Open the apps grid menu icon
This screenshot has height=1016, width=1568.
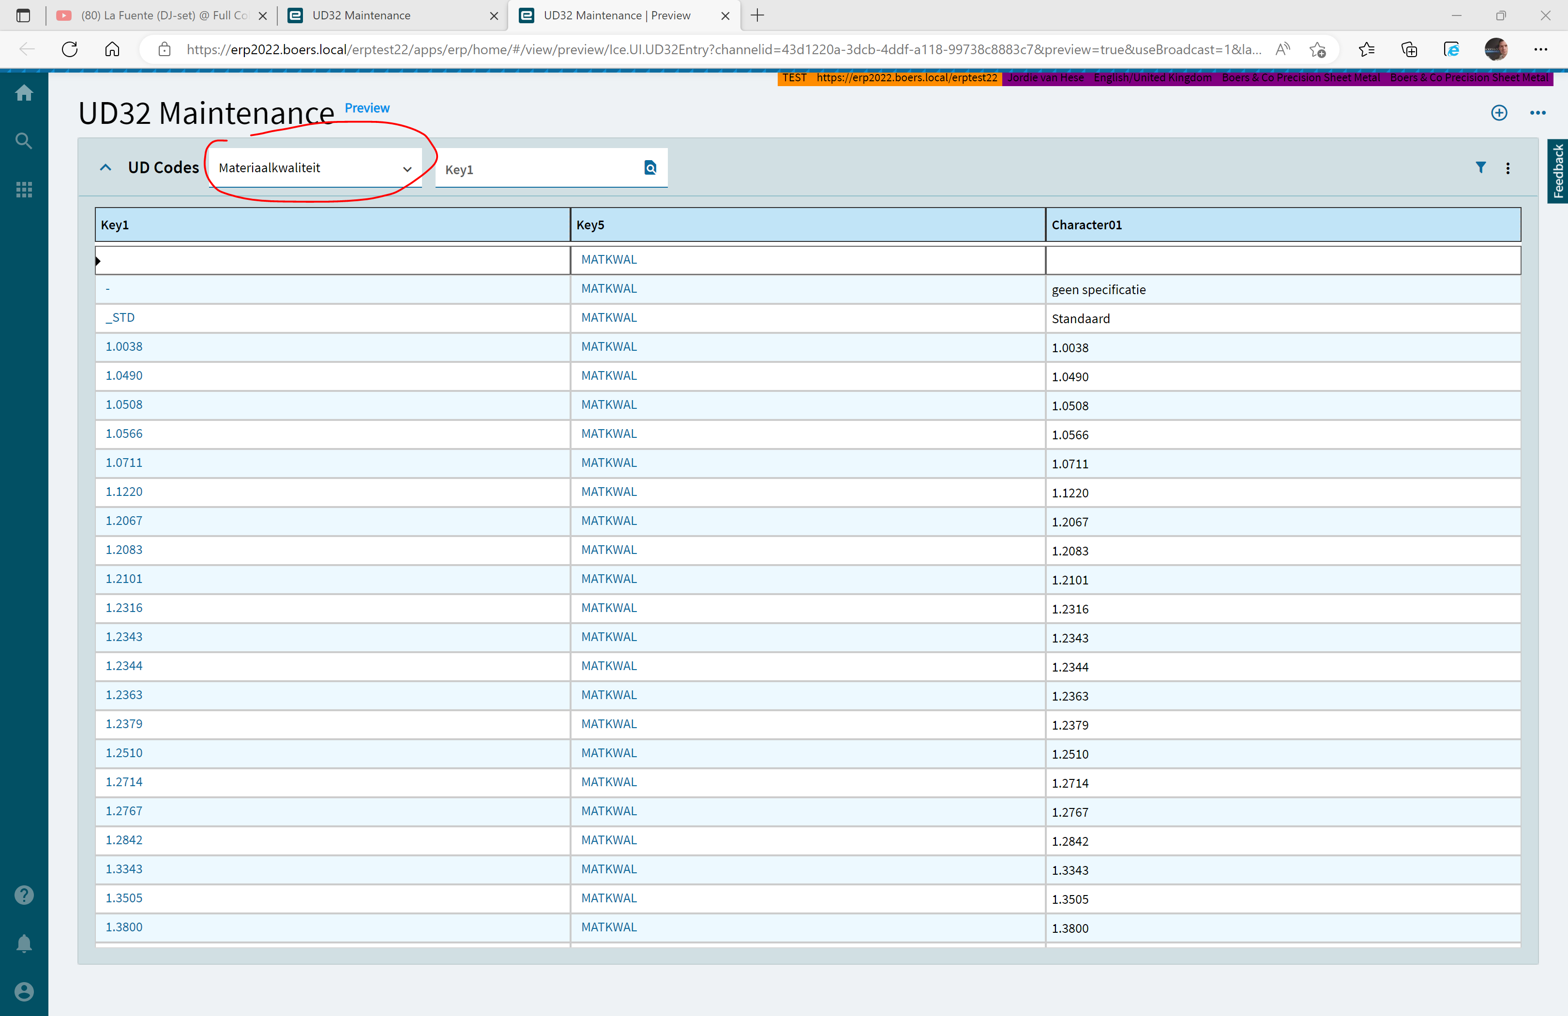tap(24, 190)
